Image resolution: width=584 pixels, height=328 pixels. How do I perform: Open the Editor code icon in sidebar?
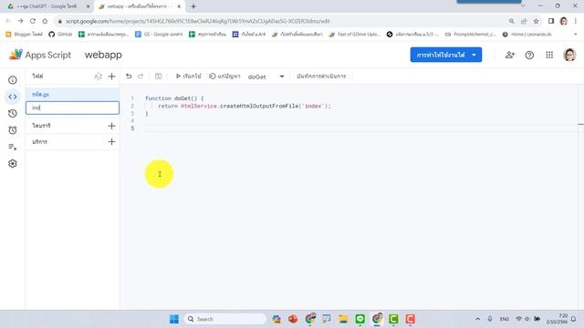pos(13,97)
